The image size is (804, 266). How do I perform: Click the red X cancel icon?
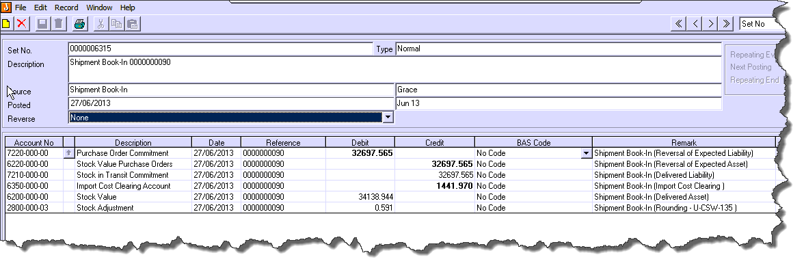point(22,23)
